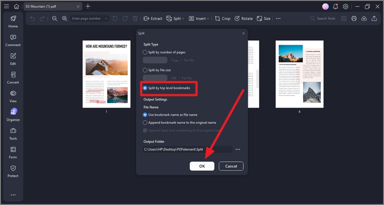Image resolution: width=384 pixels, height=205 pixels.
Task: Browse for output folder with ellipsis
Action: (x=238, y=149)
